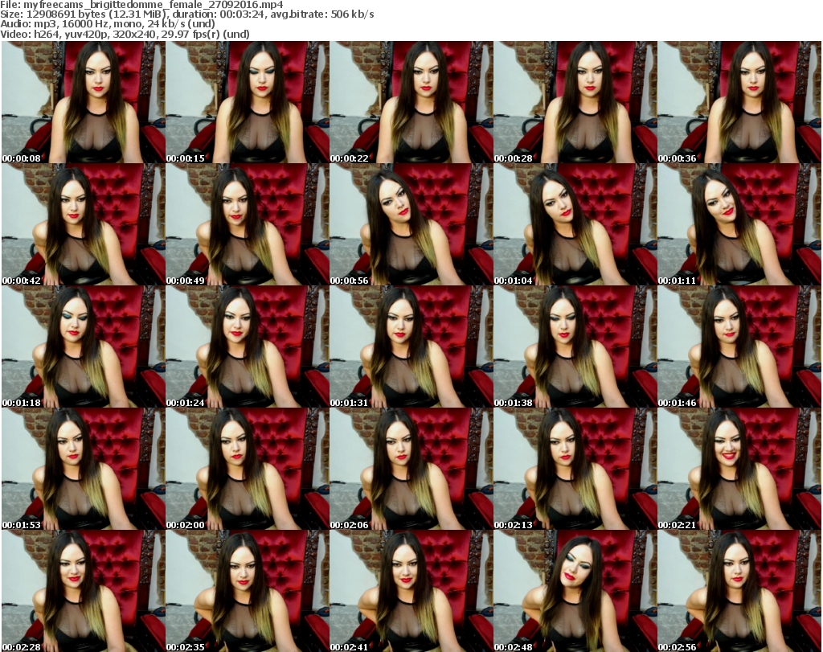Select the thumbnail at timestamp 00:00:22
The height and width of the screenshot is (652, 823).
point(411,102)
